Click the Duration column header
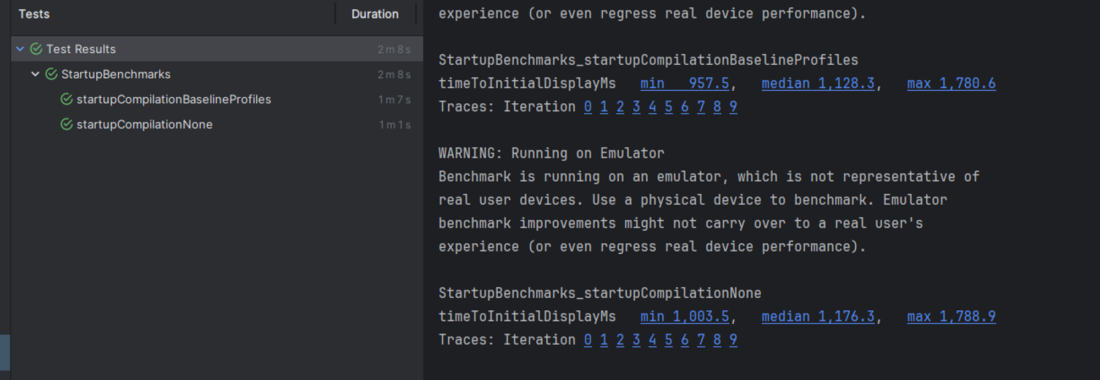1100x380 pixels. click(375, 14)
